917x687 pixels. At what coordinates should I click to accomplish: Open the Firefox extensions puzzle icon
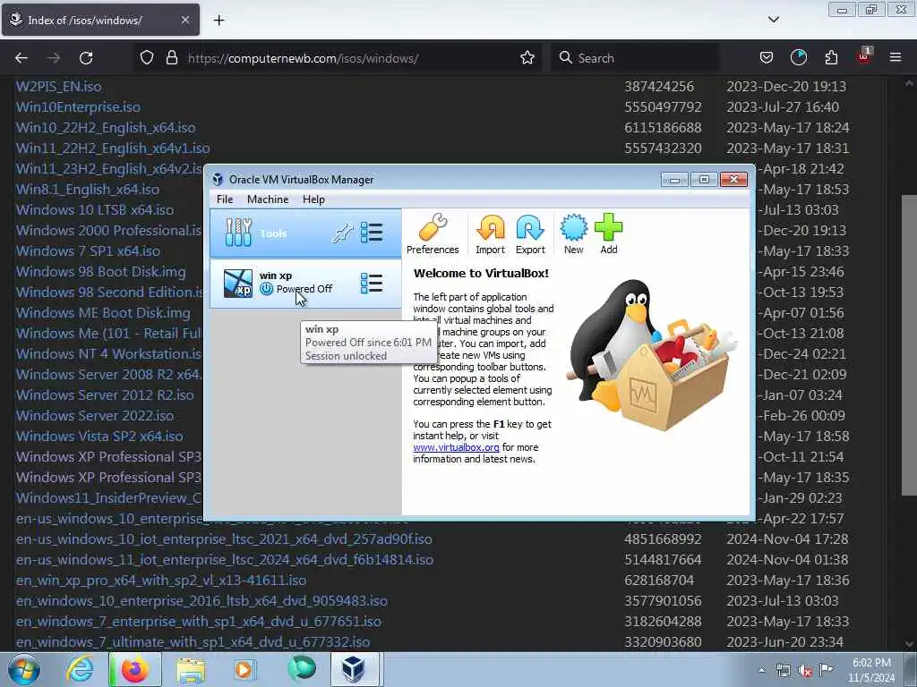pos(831,58)
